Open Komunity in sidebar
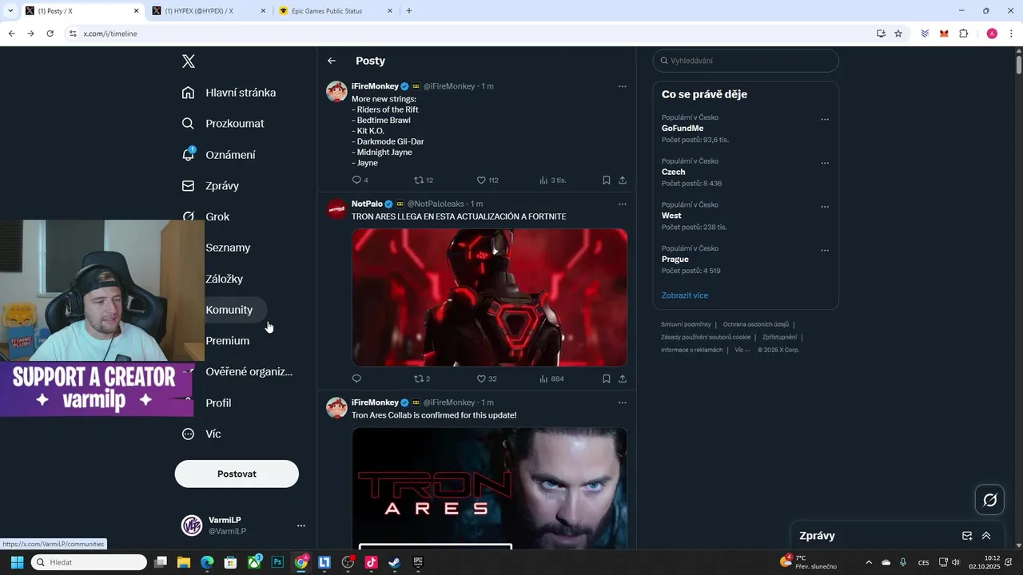This screenshot has width=1023, height=575. 229,310
